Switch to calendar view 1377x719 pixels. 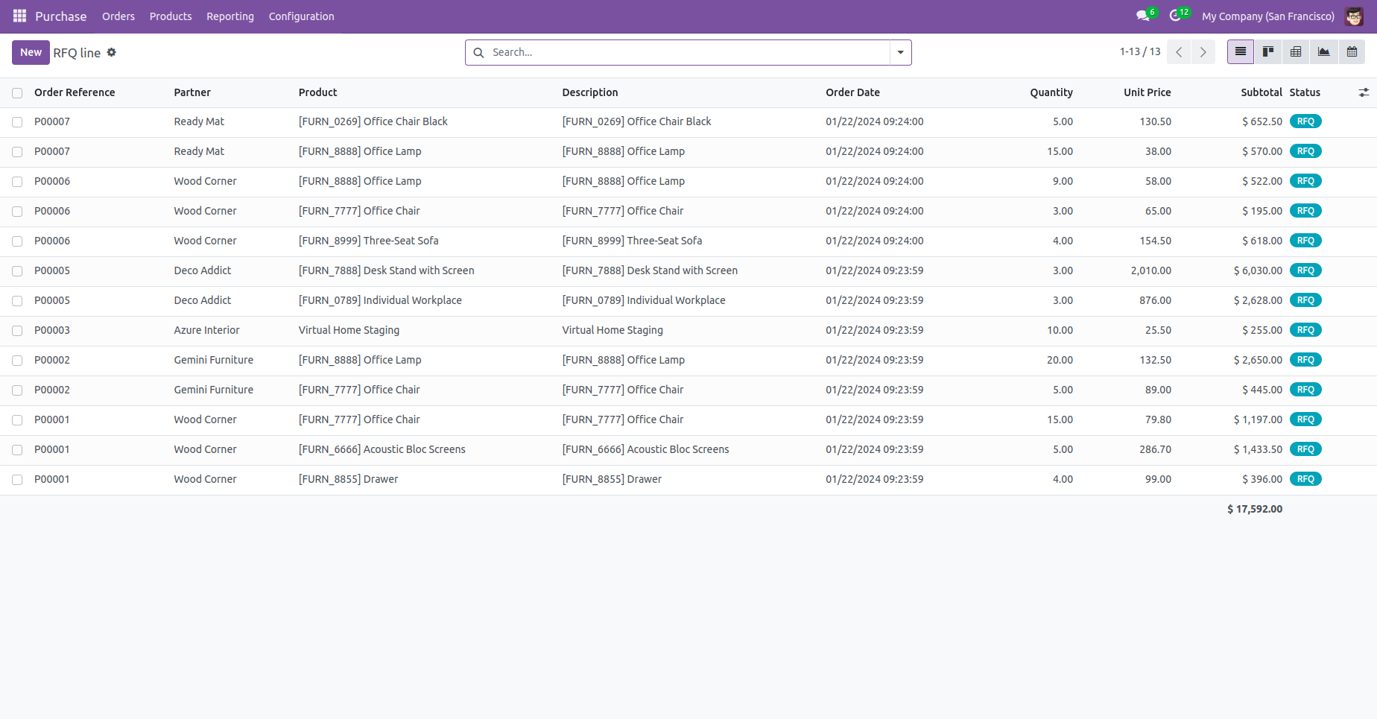(1352, 52)
